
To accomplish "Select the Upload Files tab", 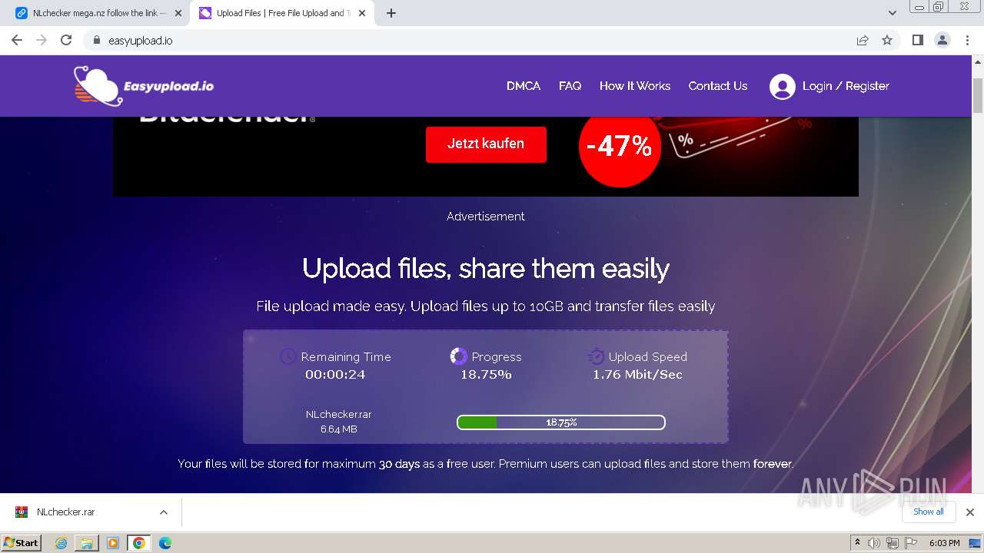I will tap(283, 13).
